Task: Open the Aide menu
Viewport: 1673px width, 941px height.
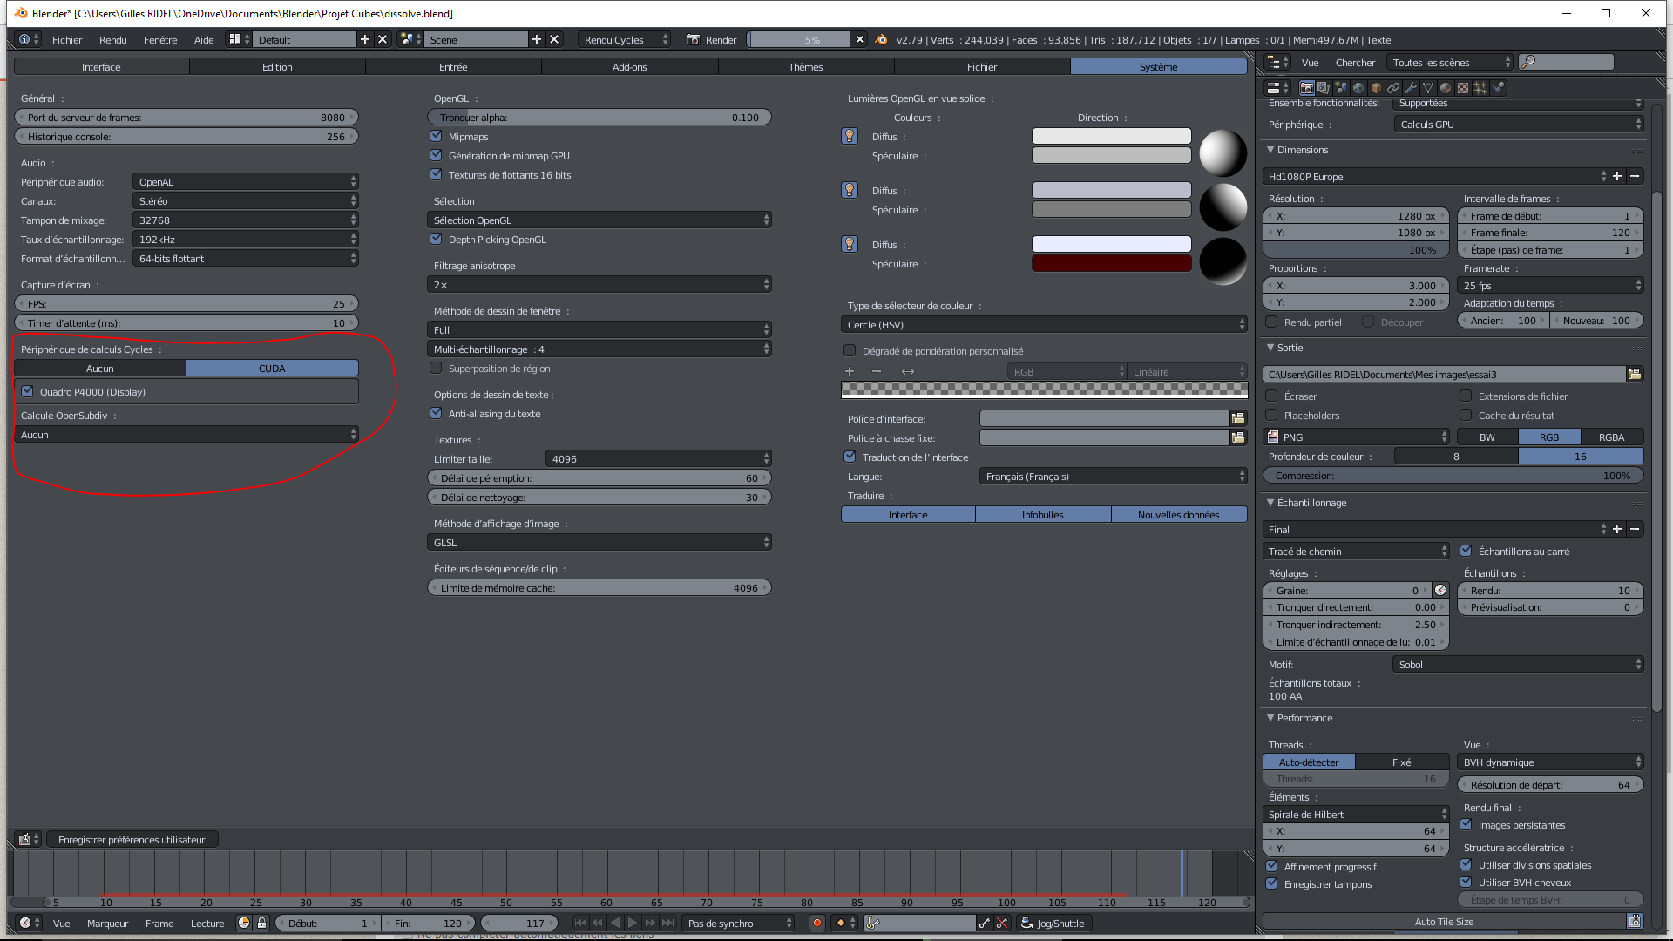Action: click(204, 39)
